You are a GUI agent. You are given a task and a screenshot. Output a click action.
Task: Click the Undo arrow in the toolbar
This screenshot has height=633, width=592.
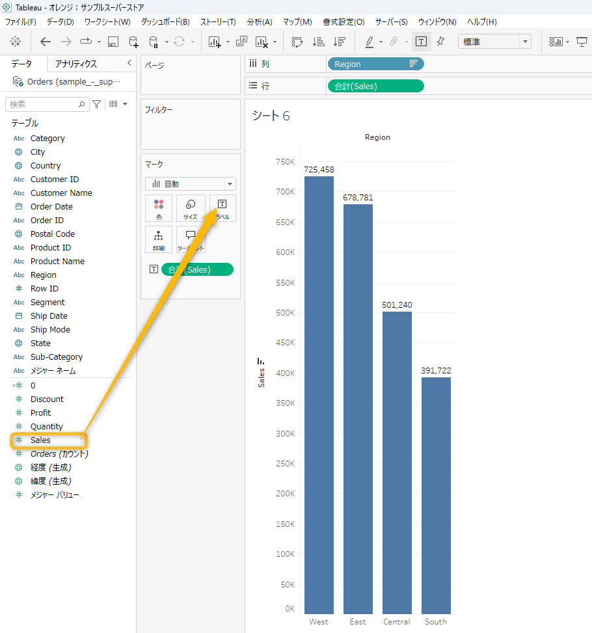pyautogui.click(x=46, y=42)
